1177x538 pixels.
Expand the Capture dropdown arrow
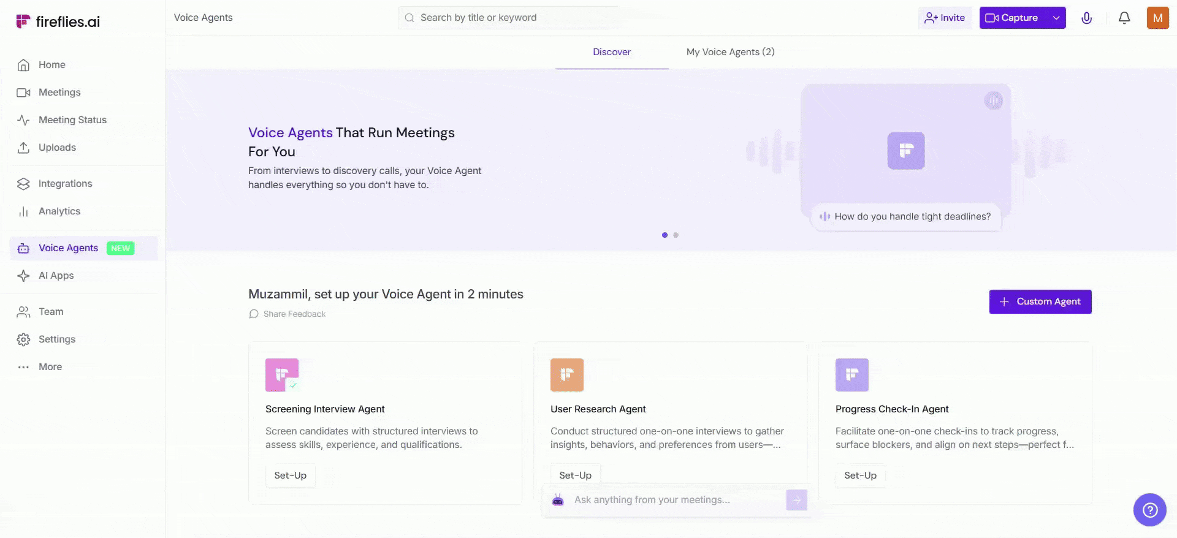[x=1056, y=18]
